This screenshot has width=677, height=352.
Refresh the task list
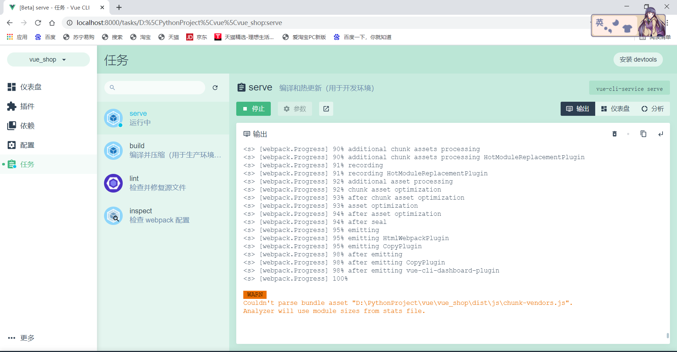point(215,87)
